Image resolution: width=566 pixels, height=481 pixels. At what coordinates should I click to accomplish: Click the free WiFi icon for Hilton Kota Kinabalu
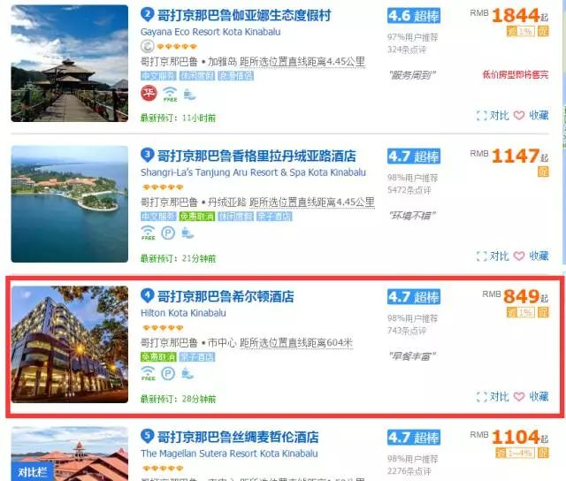tap(148, 373)
